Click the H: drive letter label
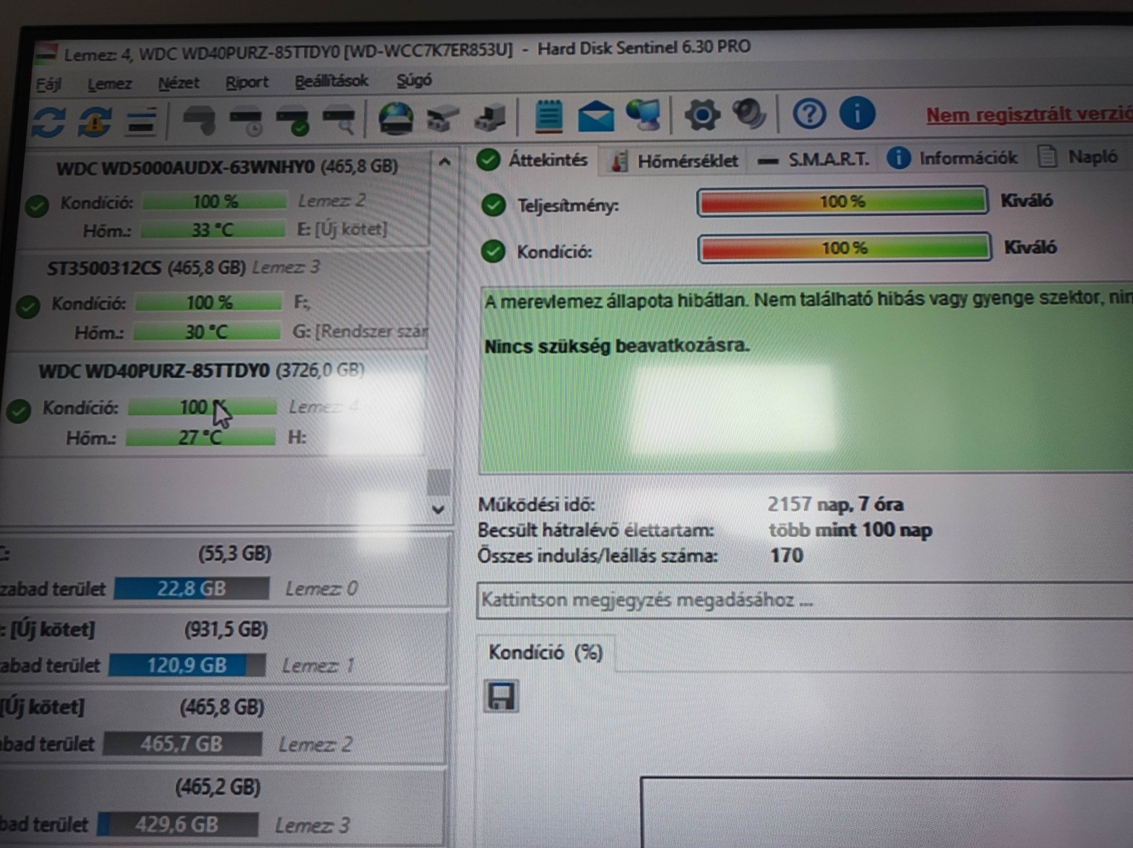The height and width of the screenshot is (848, 1133). [x=296, y=437]
